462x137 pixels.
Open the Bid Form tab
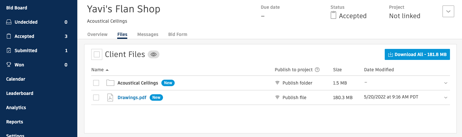click(178, 34)
